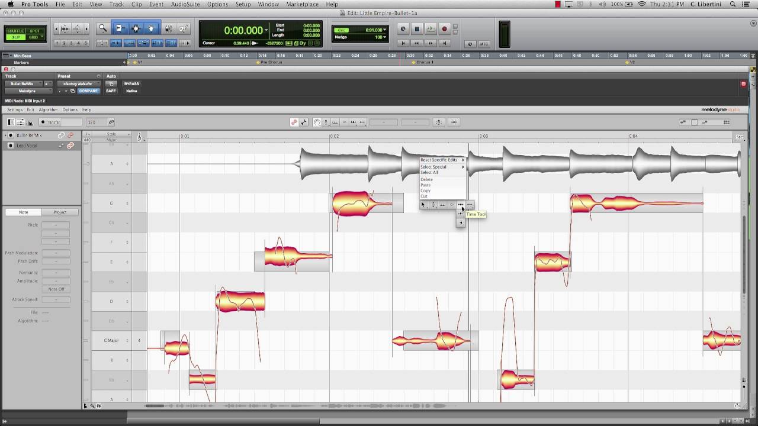Select Pitch tool in context toolbar
Screen dimensions: 758x426
[x=433, y=205]
